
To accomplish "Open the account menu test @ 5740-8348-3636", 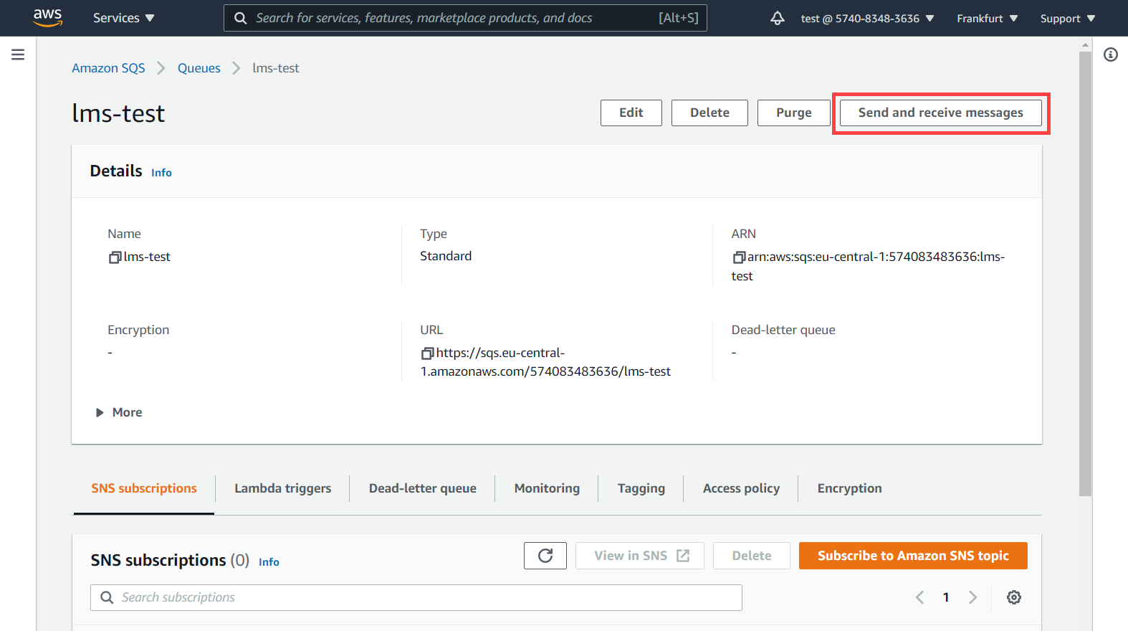I will point(868,19).
